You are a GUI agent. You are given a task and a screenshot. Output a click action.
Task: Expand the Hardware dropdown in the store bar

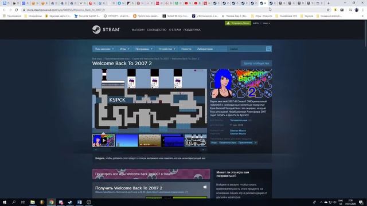[x=167, y=49]
